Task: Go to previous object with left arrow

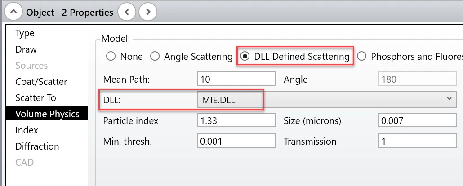Action: [126, 12]
